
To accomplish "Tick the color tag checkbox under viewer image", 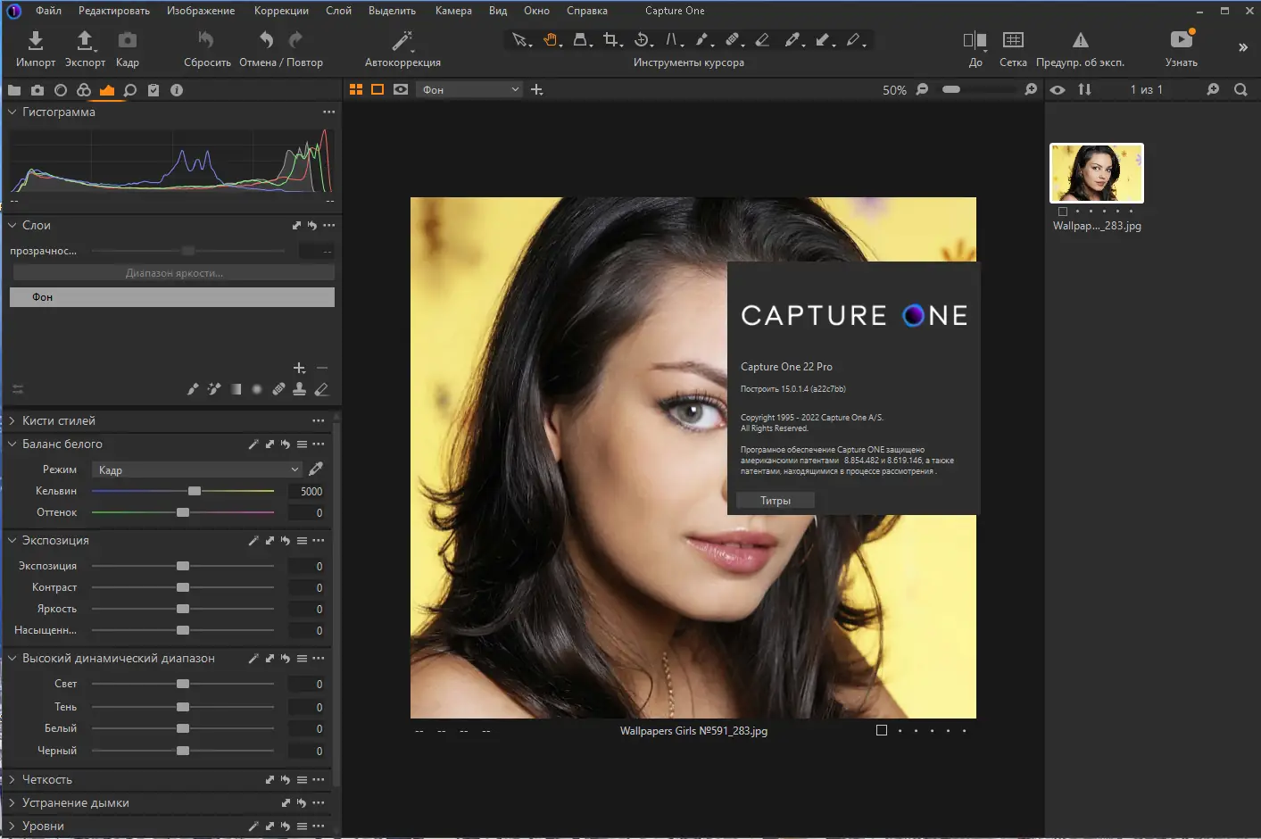I will coord(882,730).
